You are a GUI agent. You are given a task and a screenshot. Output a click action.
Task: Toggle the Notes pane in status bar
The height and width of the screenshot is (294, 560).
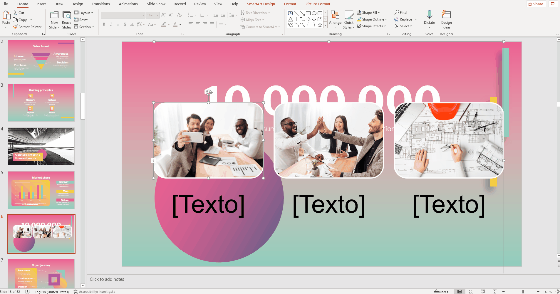pos(441,292)
